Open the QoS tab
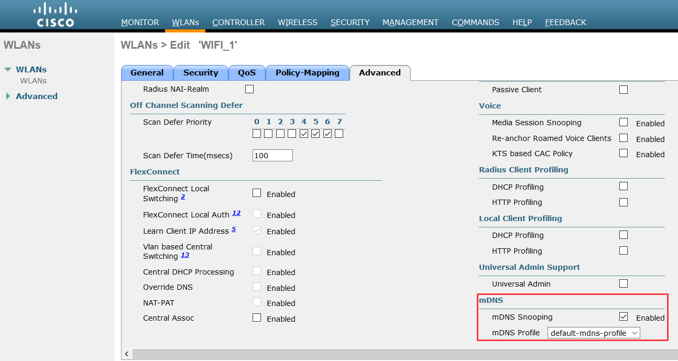Viewport: 678px width, 361px height. pyautogui.click(x=247, y=73)
